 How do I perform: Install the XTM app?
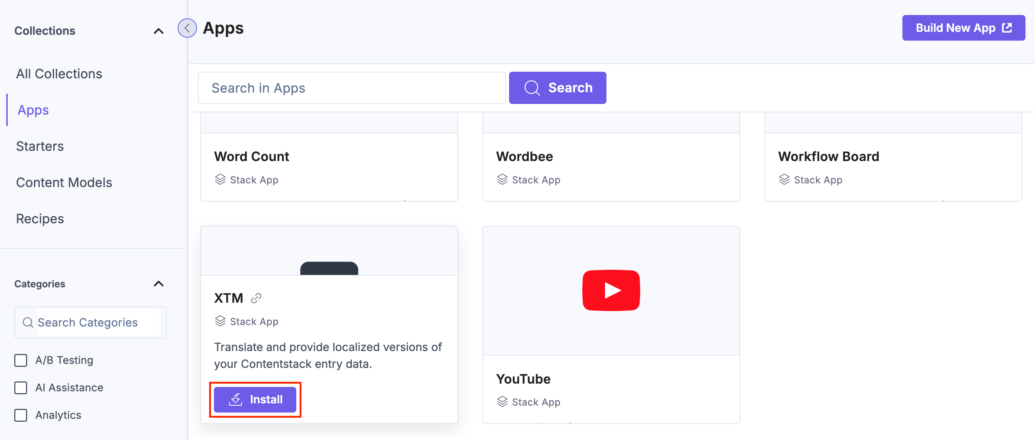[x=255, y=399]
